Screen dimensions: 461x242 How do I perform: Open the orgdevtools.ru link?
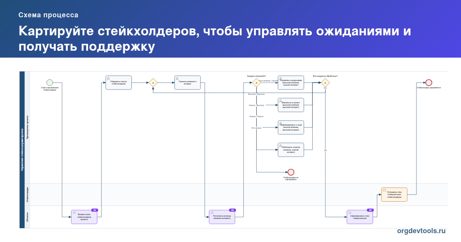(x=421, y=230)
